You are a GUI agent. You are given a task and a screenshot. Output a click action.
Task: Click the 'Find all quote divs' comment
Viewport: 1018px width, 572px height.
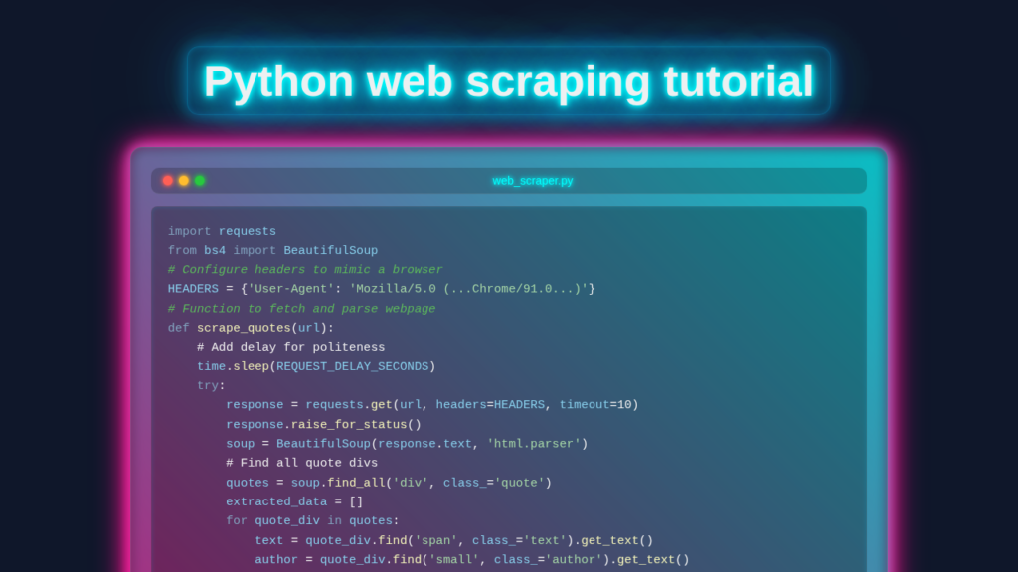pos(302,463)
